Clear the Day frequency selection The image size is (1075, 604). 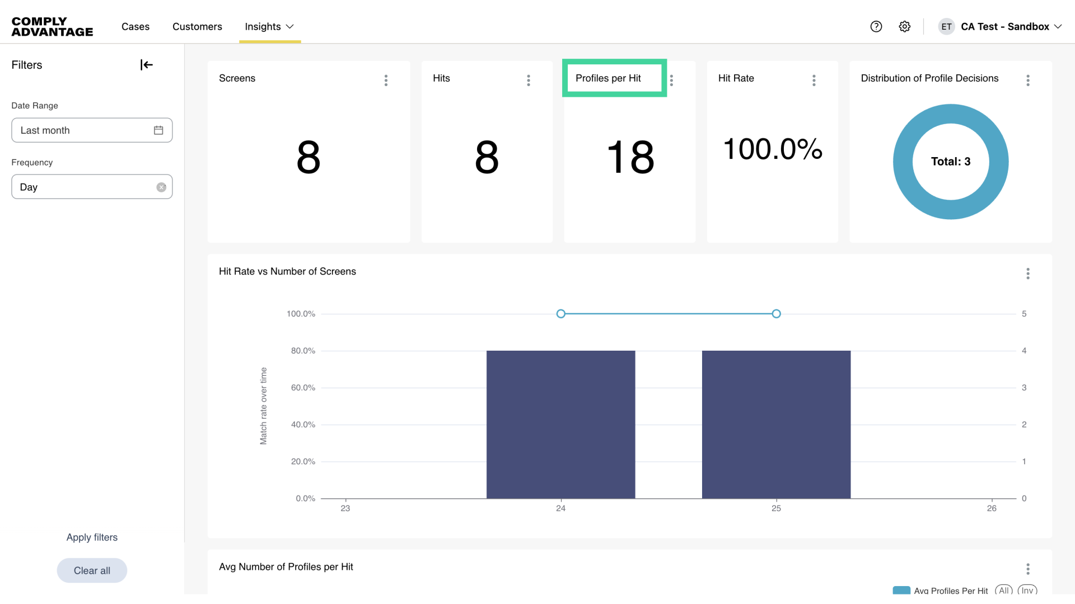pyautogui.click(x=161, y=187)
